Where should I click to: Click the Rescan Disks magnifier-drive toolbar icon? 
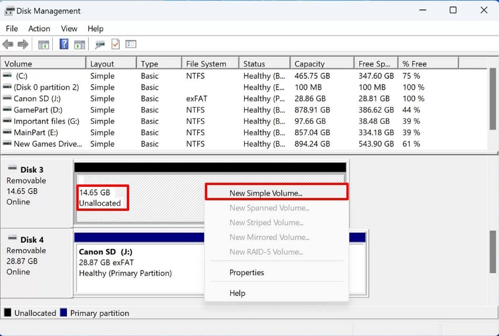tap(100, 45)
